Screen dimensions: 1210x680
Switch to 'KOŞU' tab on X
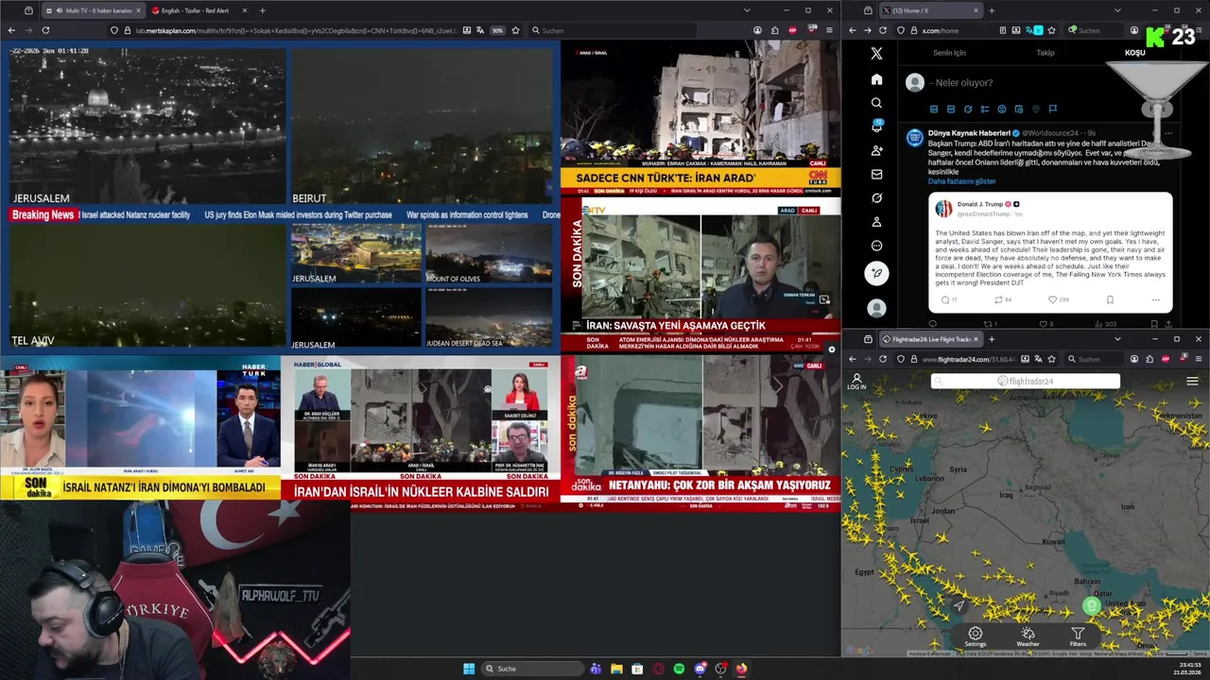tap(1134, 53)
